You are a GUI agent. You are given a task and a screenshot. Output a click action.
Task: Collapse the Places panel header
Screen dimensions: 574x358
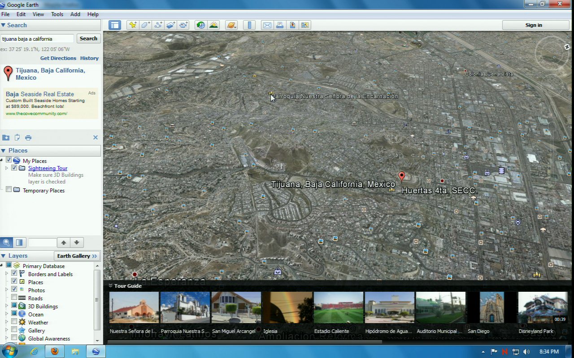[x=4, y=151]
